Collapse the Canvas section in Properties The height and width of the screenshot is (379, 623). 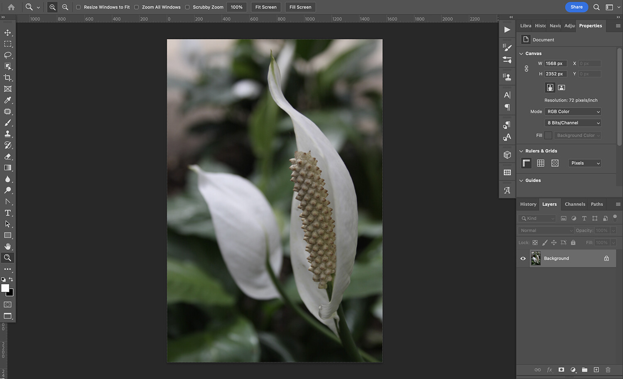coord(521,53)
